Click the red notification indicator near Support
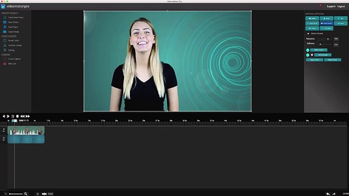This screenshot has height=196, width=349. click(x=321, y=5)
